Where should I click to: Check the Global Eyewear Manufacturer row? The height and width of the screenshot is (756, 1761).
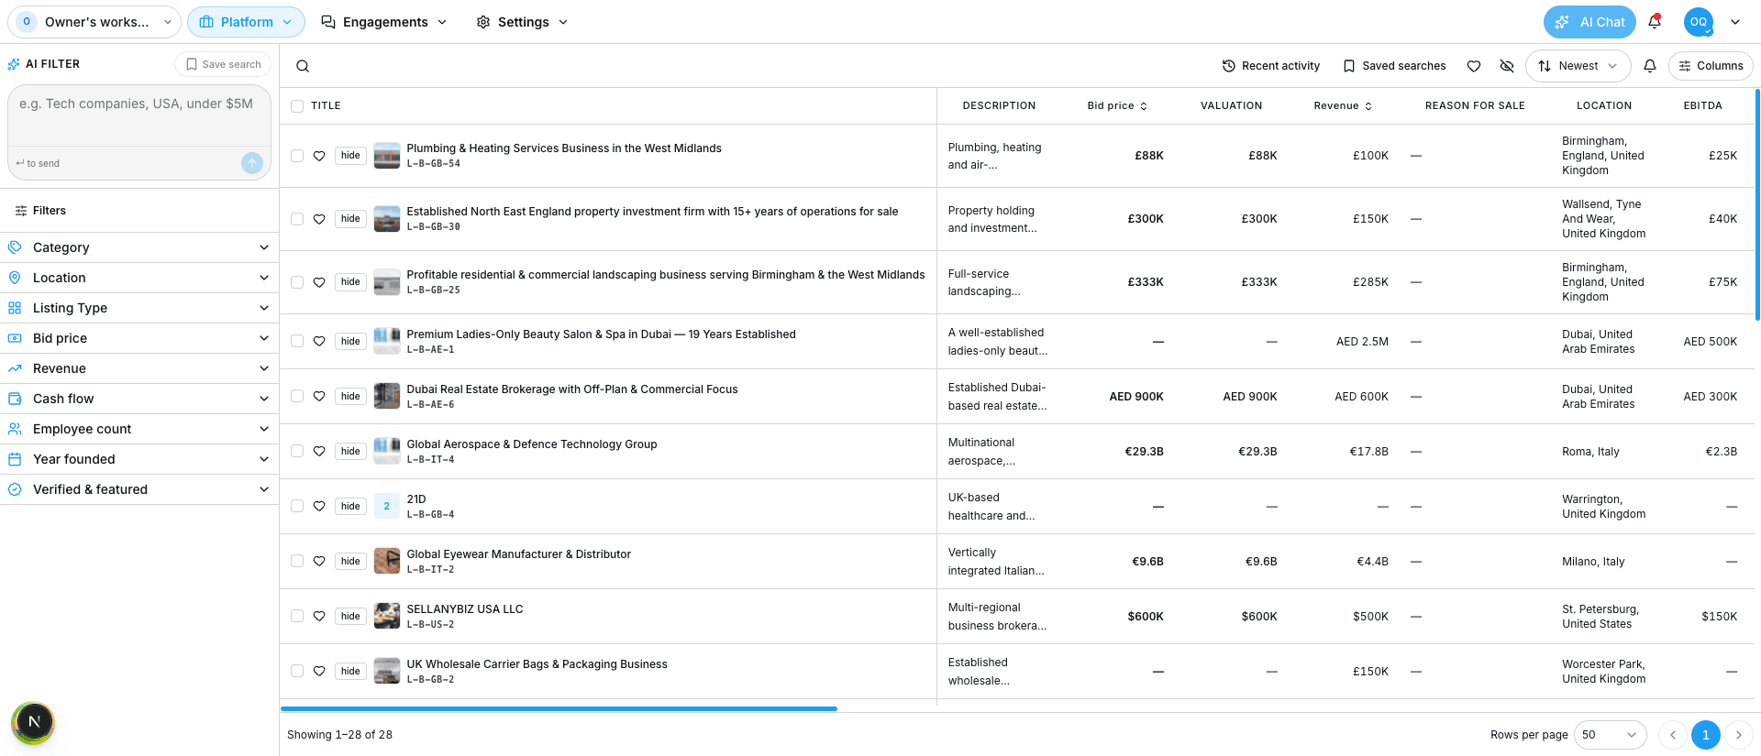[297, 561]
